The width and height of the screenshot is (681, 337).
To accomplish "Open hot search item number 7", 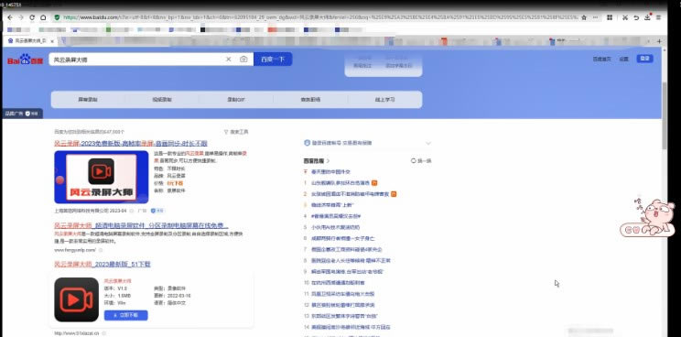I will (x=347, y=249).
